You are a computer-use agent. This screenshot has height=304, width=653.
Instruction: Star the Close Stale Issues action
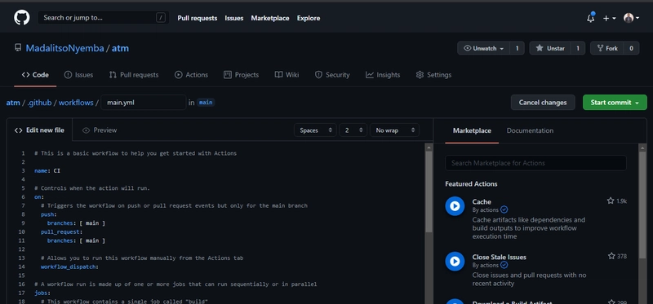[x=611, y=256]
